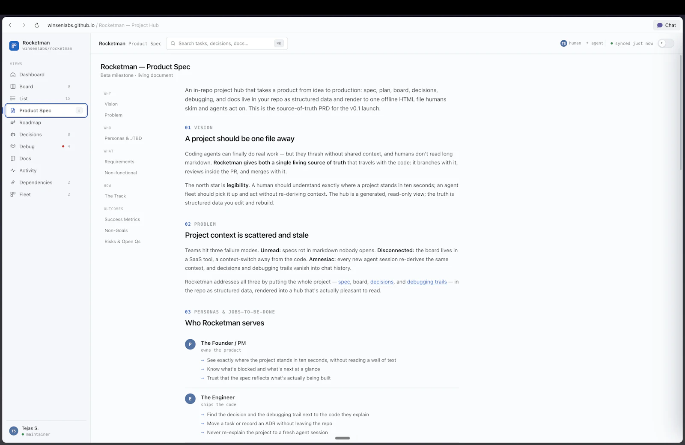
Task: Click the Roadmap icon
Action: [x=13, y=122]
